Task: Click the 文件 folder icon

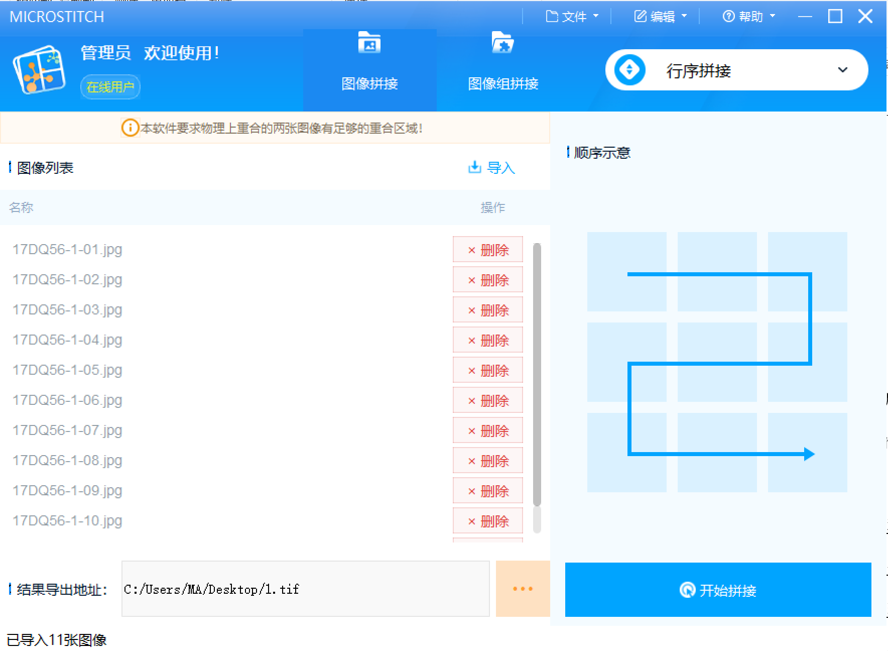Action: pyautogui.click(x=551, y=16)
